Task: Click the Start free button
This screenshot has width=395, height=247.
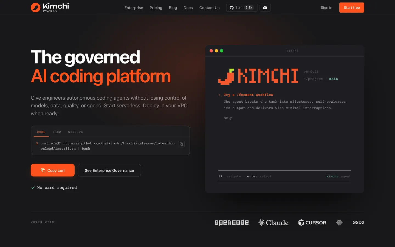Action: (x=352, y=8)
